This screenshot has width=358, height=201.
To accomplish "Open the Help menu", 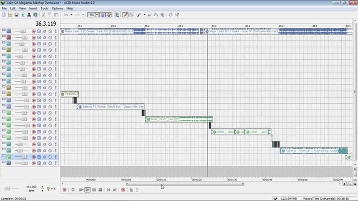I will point(69,8).
